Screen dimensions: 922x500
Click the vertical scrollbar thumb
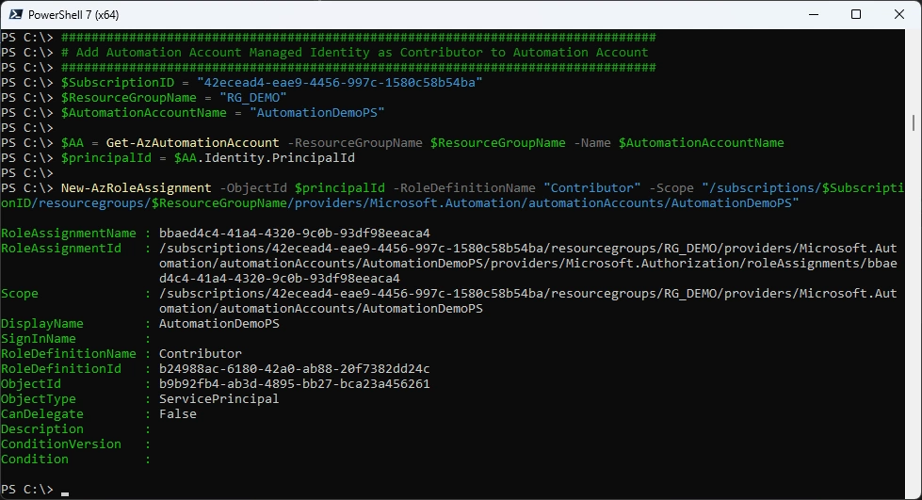tap(914, 122)
